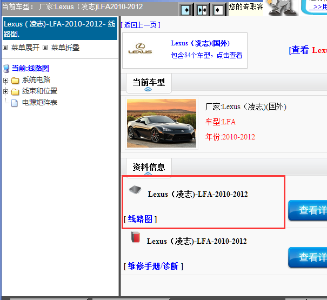Click 菜单折叠 to collapse all menus
The height and width of the screenshot is (300, 327).
(65, 48)
